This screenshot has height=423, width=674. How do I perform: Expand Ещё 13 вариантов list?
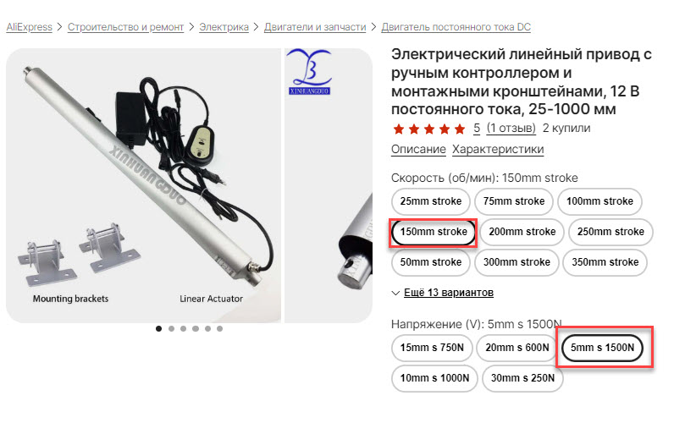448,293
